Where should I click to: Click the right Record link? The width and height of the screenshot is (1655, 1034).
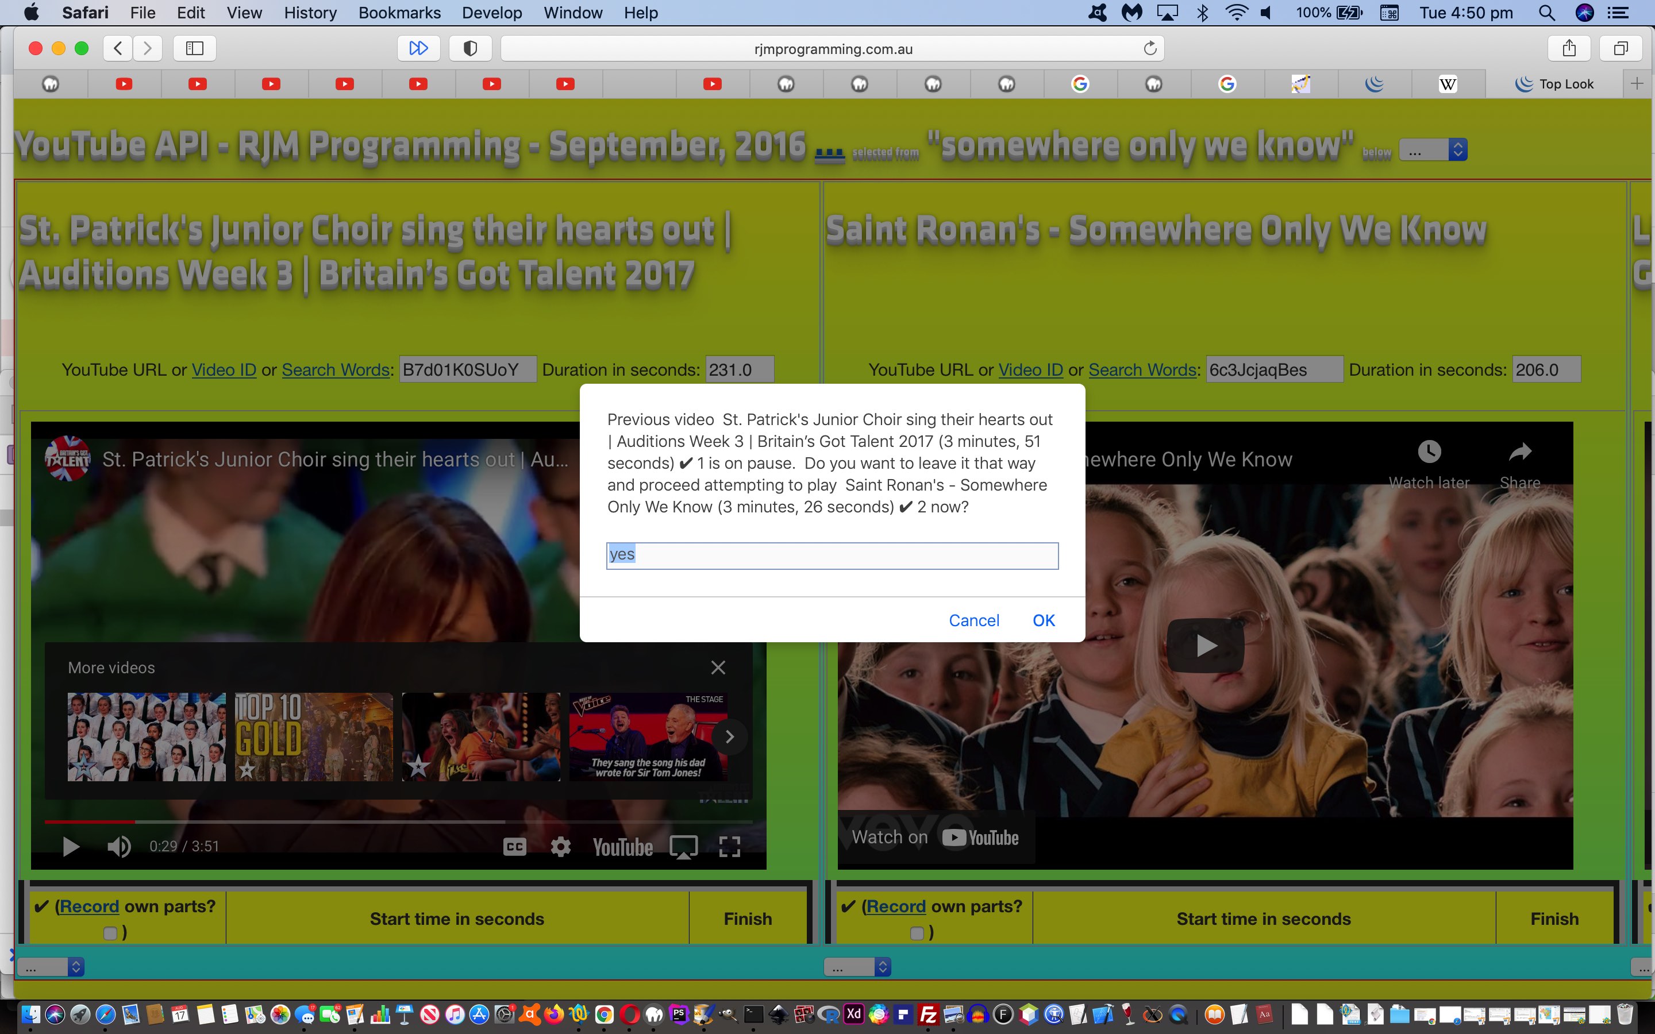point(896,907)
